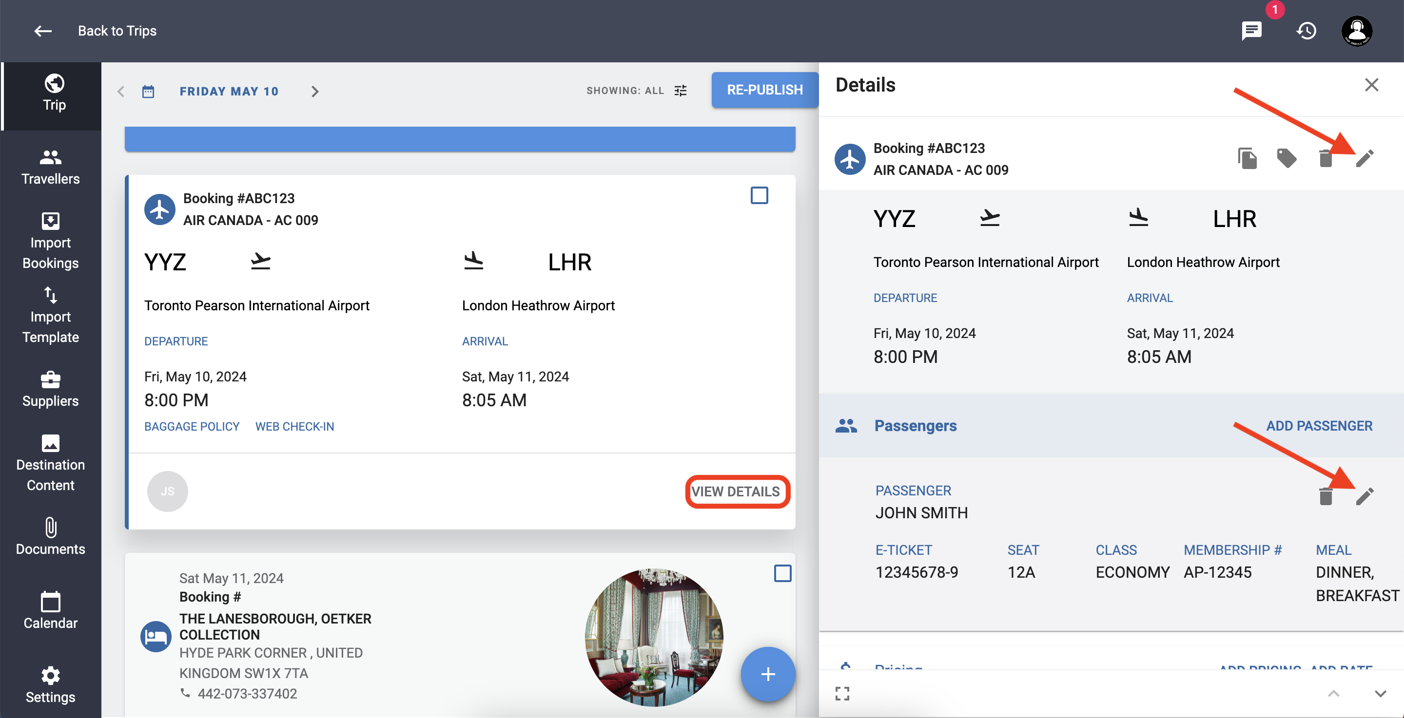
Task: Open the messages chat icon
Action: click(1251, 31)
